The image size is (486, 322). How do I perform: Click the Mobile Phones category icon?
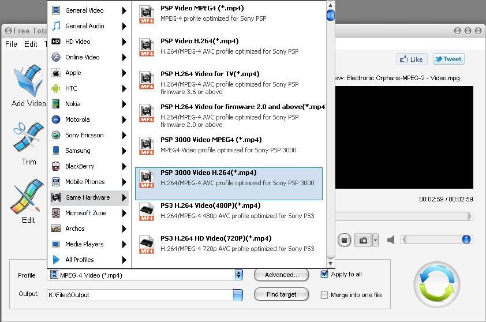[56, 182]
